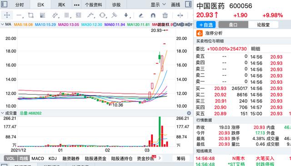
Task: Click the horizontal expand arrows icon
Action: (180, 15)
